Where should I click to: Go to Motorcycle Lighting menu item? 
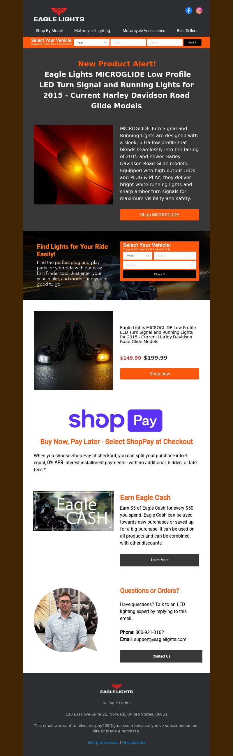pyautogui.click(x=92, y=31)
